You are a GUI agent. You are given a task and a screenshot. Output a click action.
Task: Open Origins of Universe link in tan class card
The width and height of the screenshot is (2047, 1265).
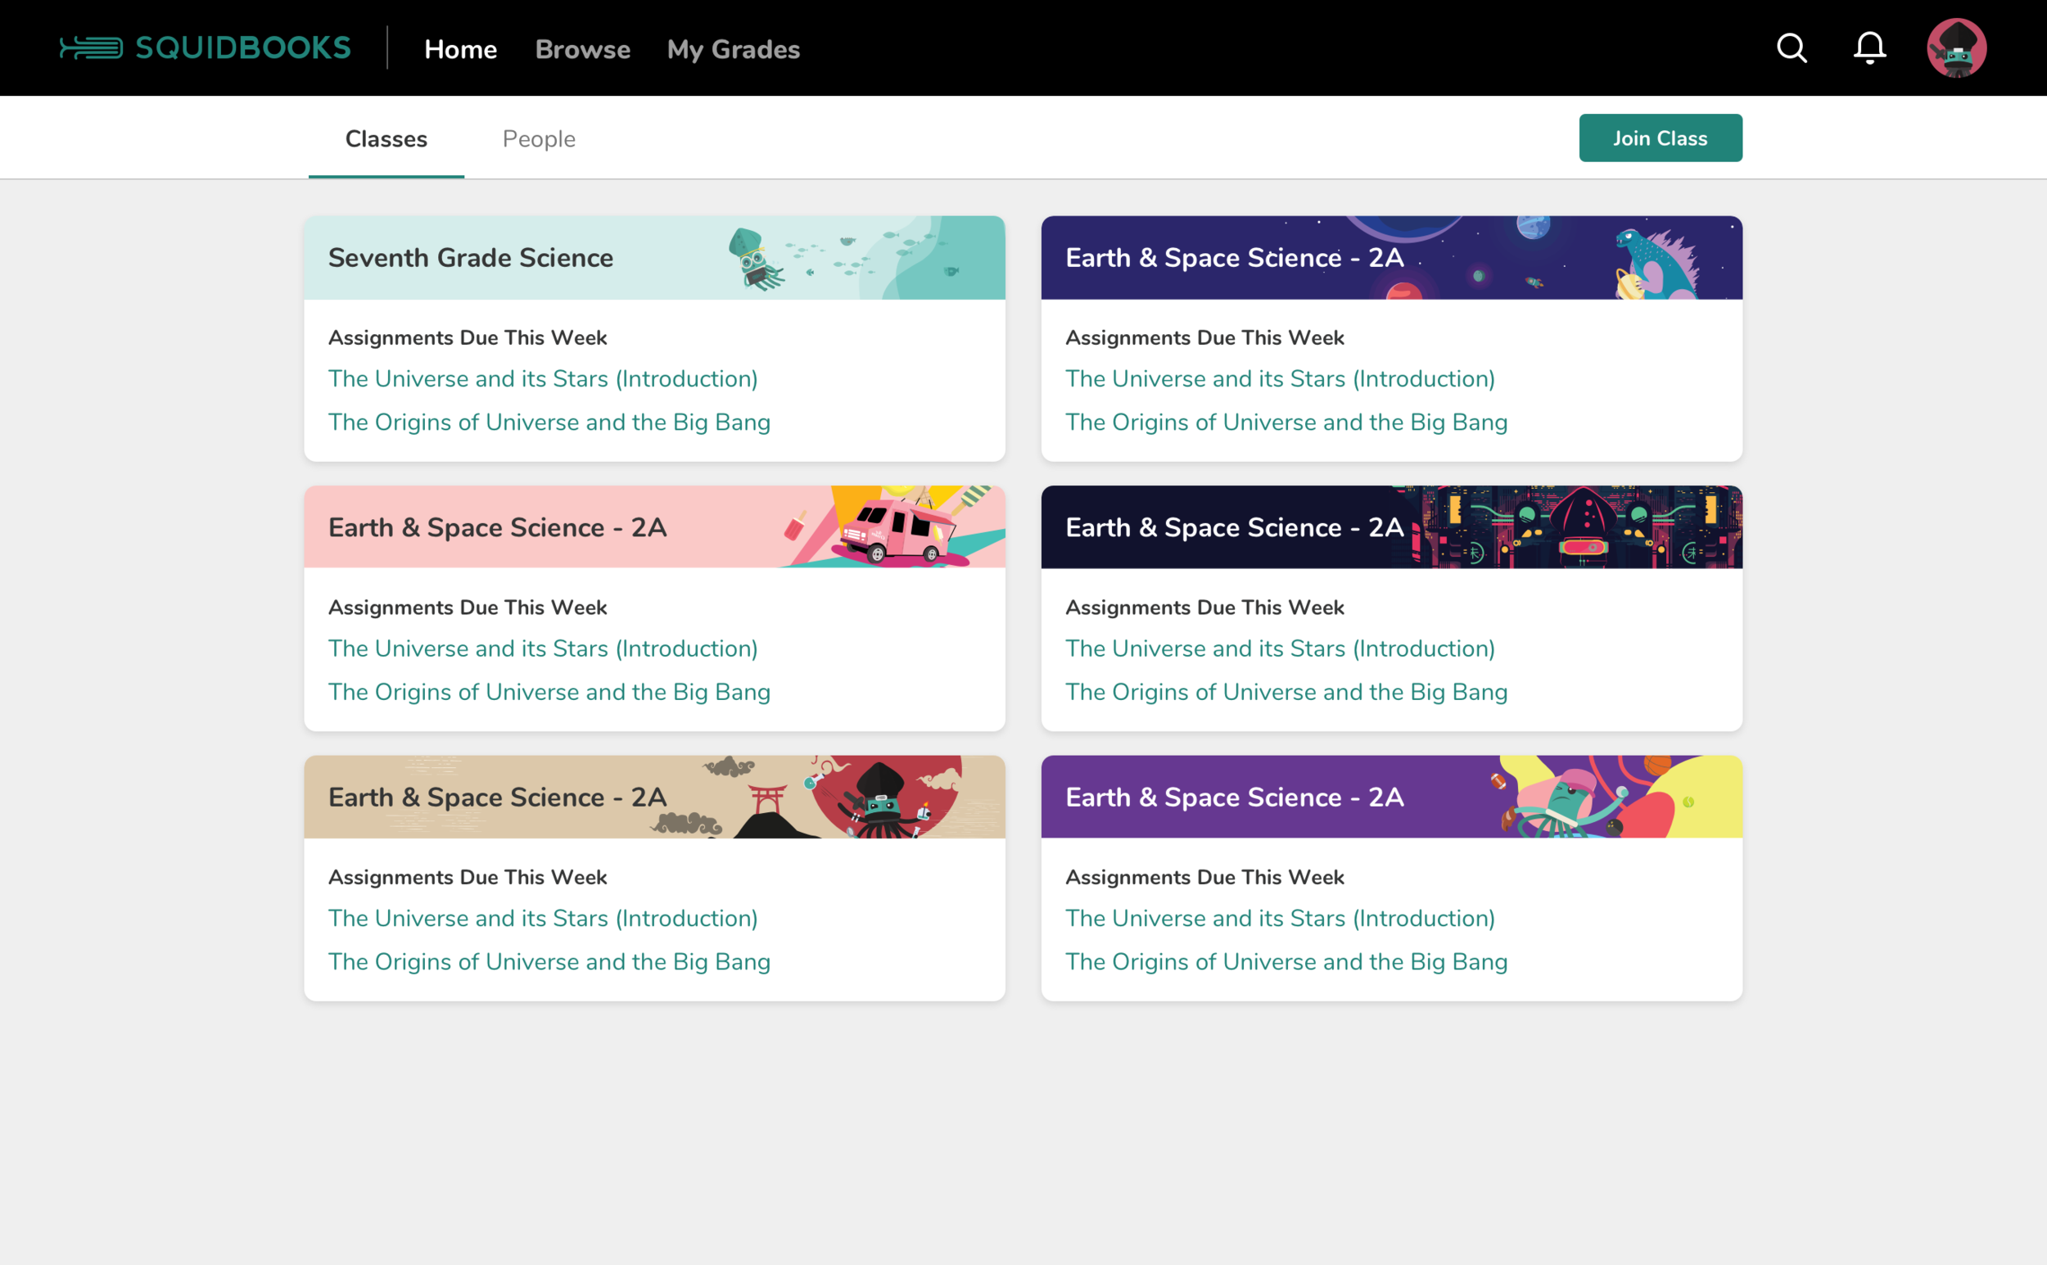(549, 961)
